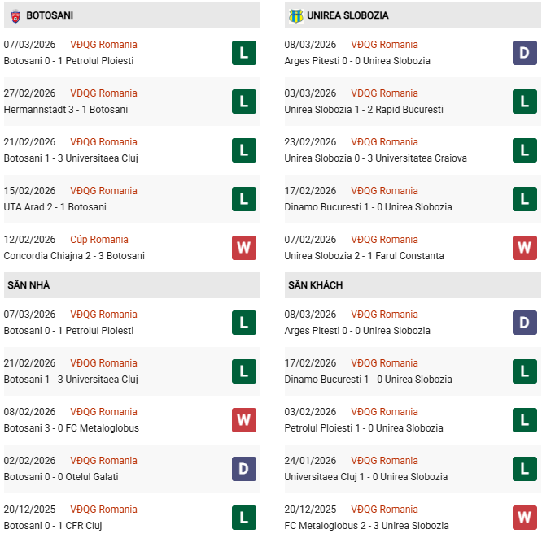Select the SÂN KHÁCH section header

315,285
